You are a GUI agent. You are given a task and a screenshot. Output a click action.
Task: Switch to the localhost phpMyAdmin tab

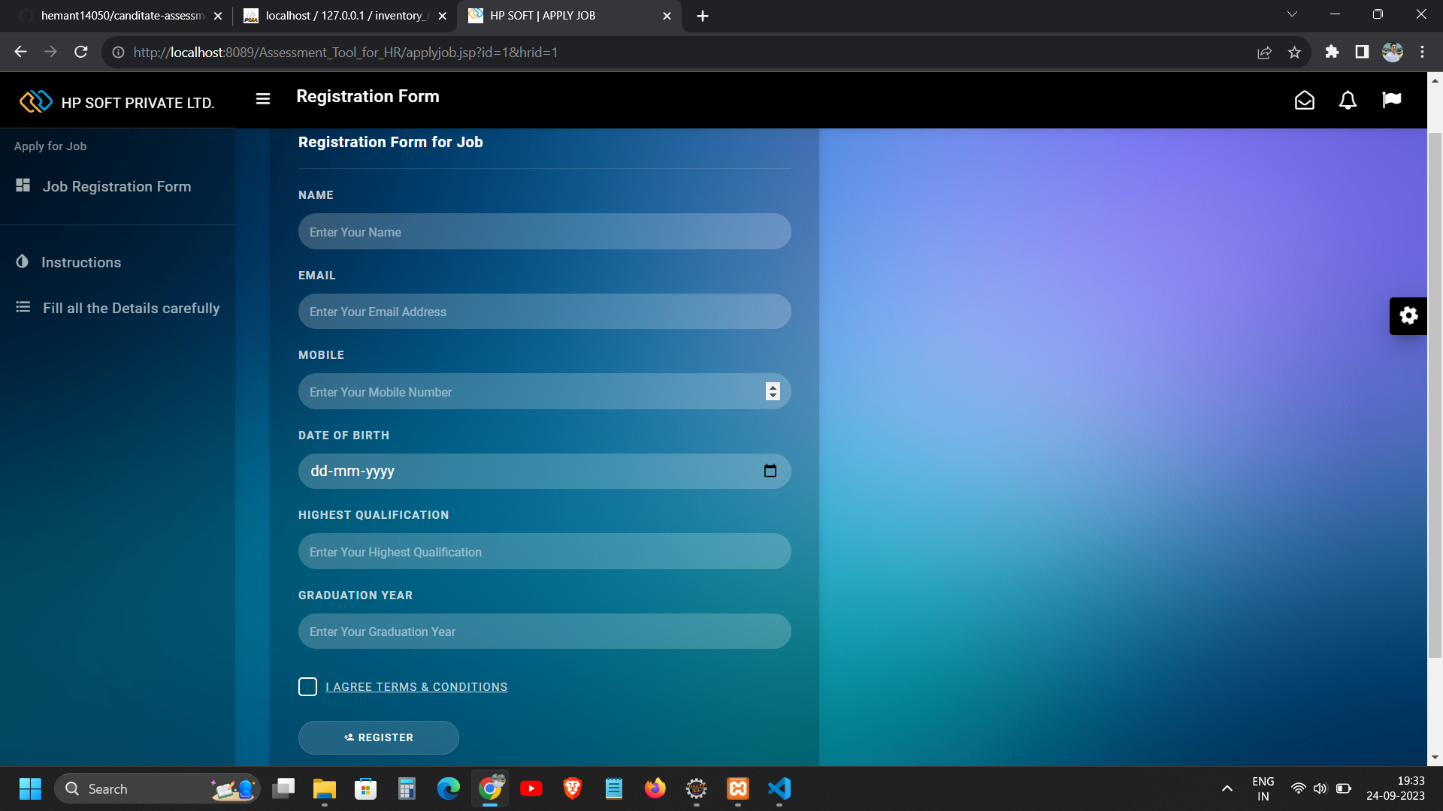click(x=343, y=16)
